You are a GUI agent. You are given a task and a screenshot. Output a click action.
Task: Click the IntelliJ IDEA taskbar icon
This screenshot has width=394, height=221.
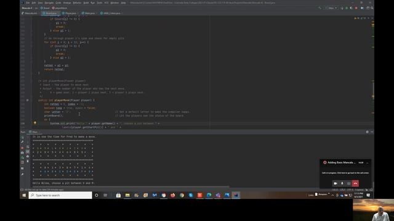[236, 195]
